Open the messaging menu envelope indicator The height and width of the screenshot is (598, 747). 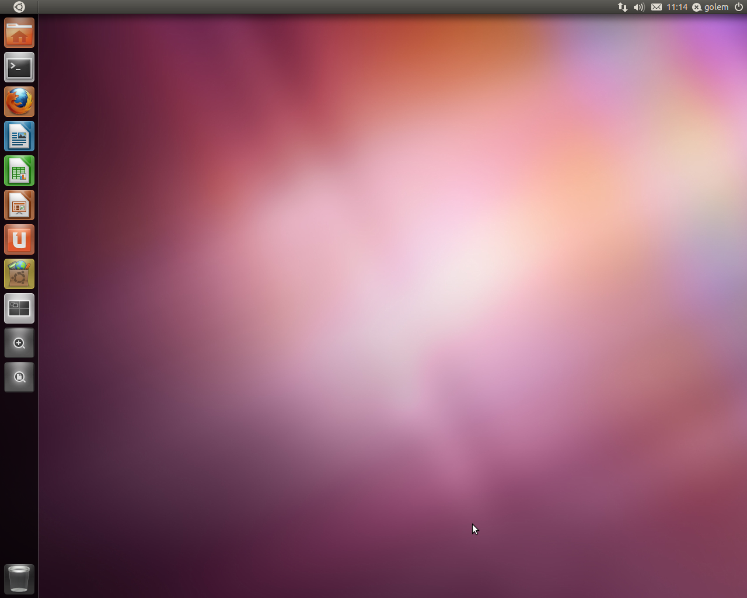pyautogui.click(x=657, y=7)
